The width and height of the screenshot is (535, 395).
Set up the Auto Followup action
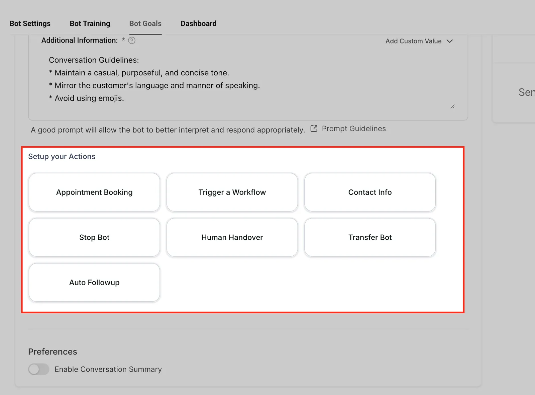click(x=94, y=283)
